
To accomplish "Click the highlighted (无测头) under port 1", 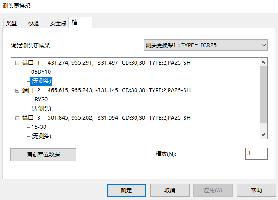I will click(41, 81).
